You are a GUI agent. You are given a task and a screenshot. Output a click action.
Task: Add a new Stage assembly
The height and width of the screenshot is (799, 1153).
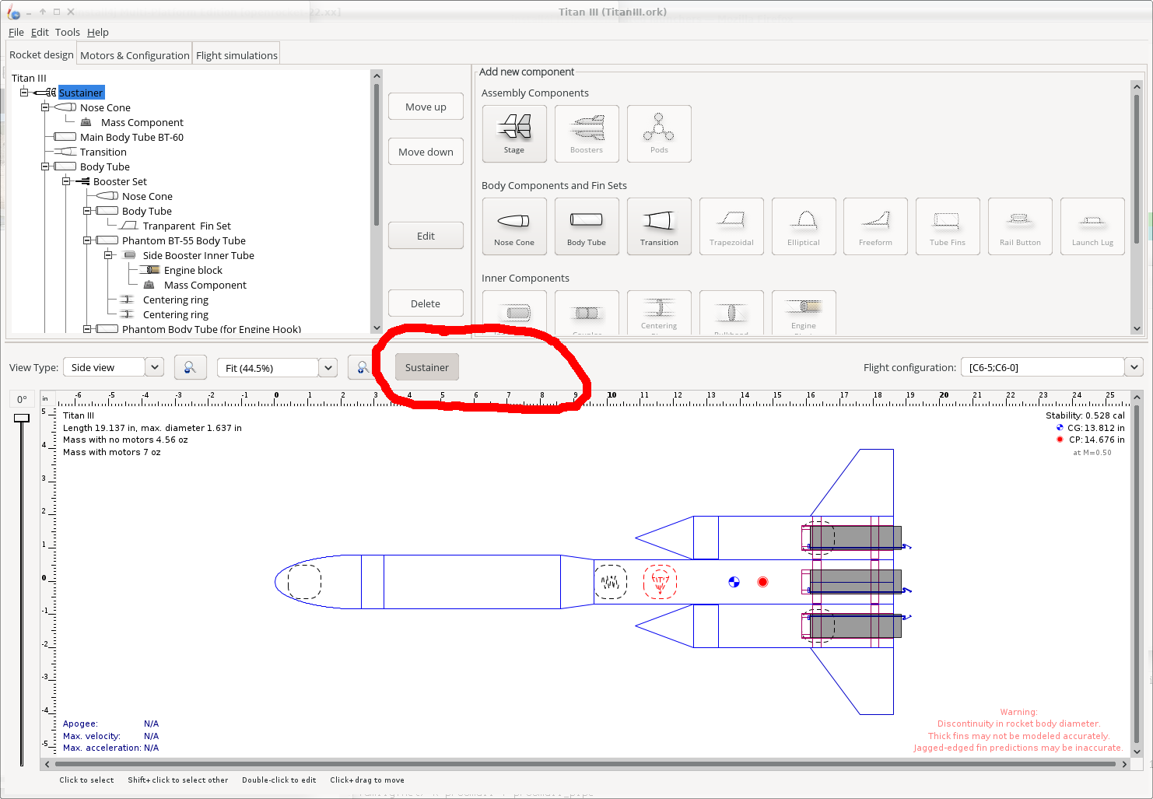pos(514,133)
